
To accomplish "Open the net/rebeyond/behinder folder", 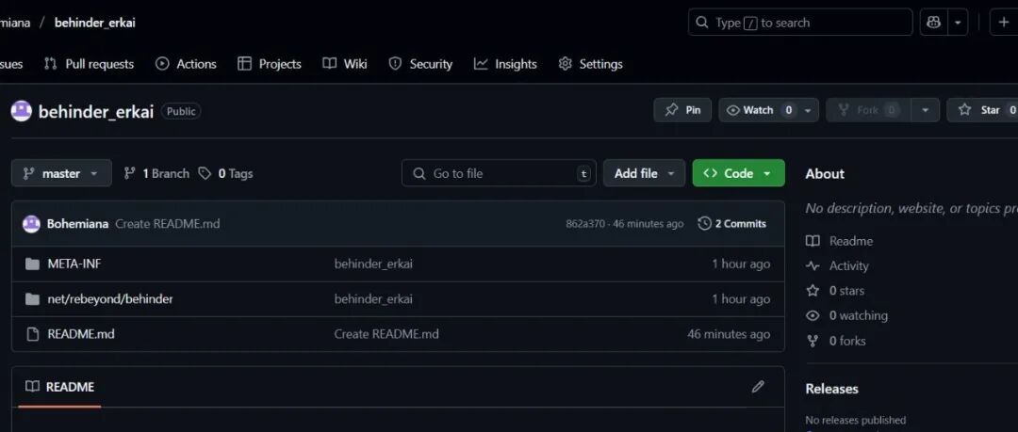I will [x=110, y=299].
